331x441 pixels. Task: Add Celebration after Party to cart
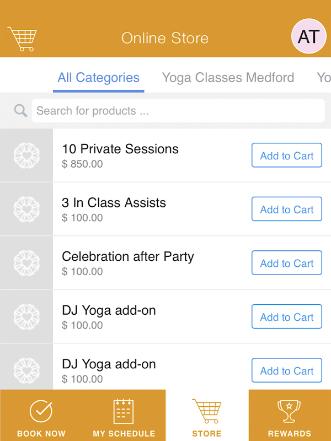[x=286, y=263]
